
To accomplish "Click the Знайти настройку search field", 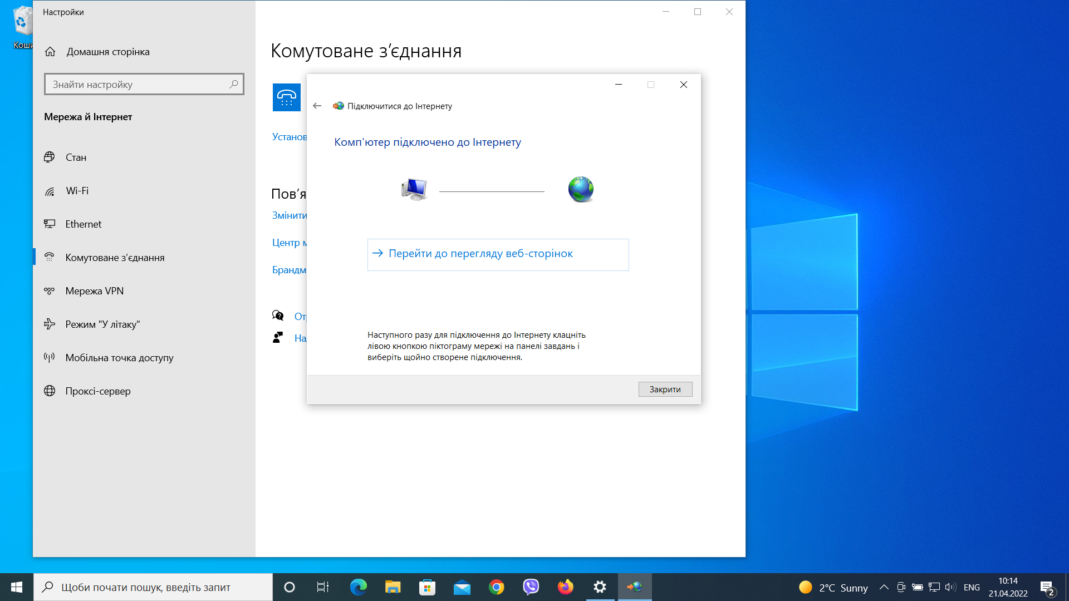I will [144, 85].
